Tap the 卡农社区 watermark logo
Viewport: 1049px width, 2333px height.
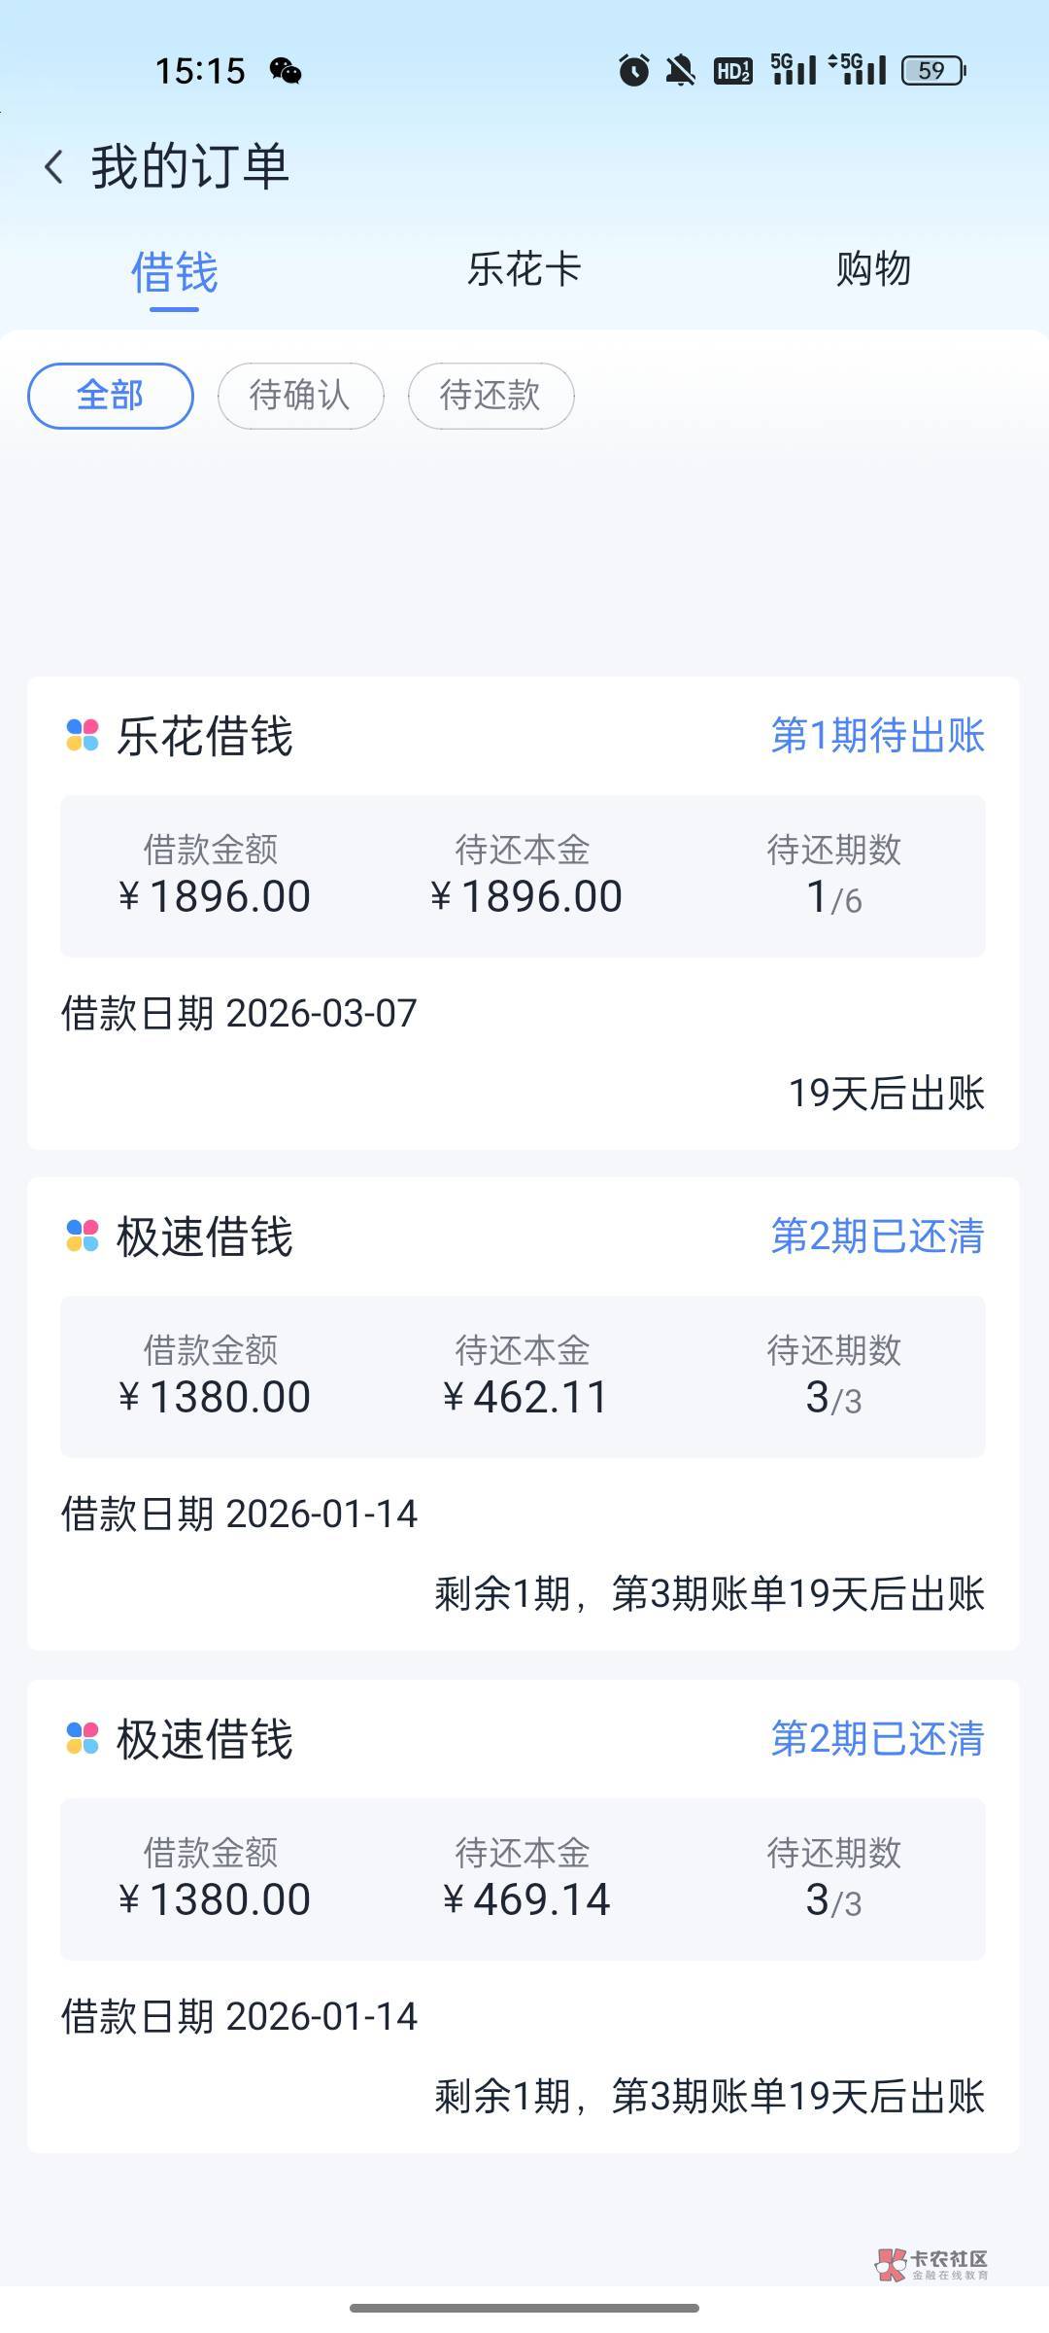tap(931, 2264)
